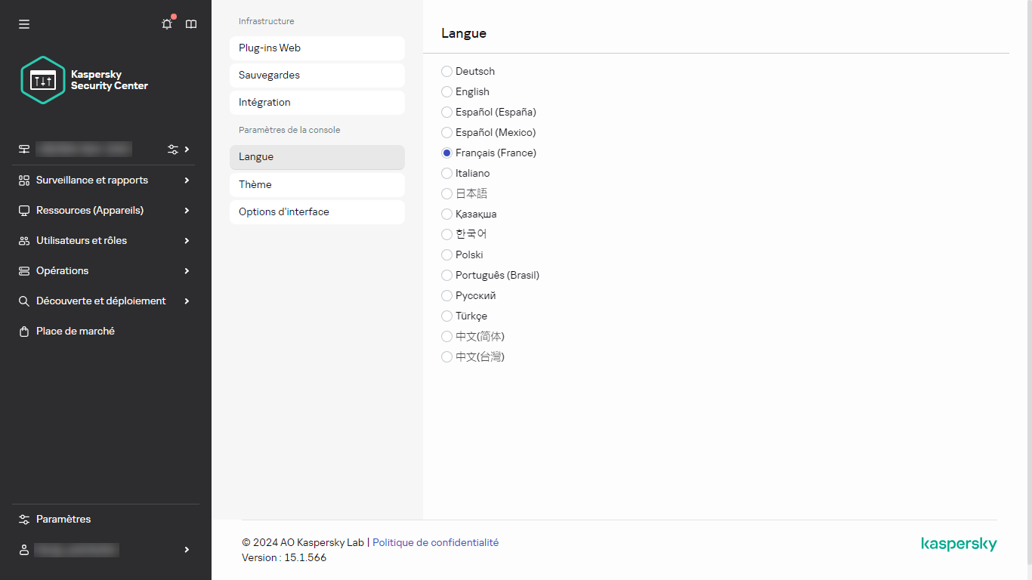The image size is (1032, 580).
Task: Open Options d'interface section
Action: [x=317, y=212]
